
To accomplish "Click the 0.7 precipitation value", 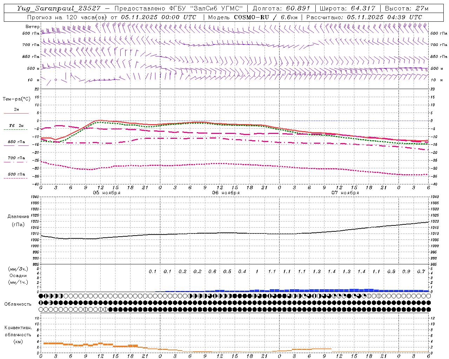I will click(421, 271).
